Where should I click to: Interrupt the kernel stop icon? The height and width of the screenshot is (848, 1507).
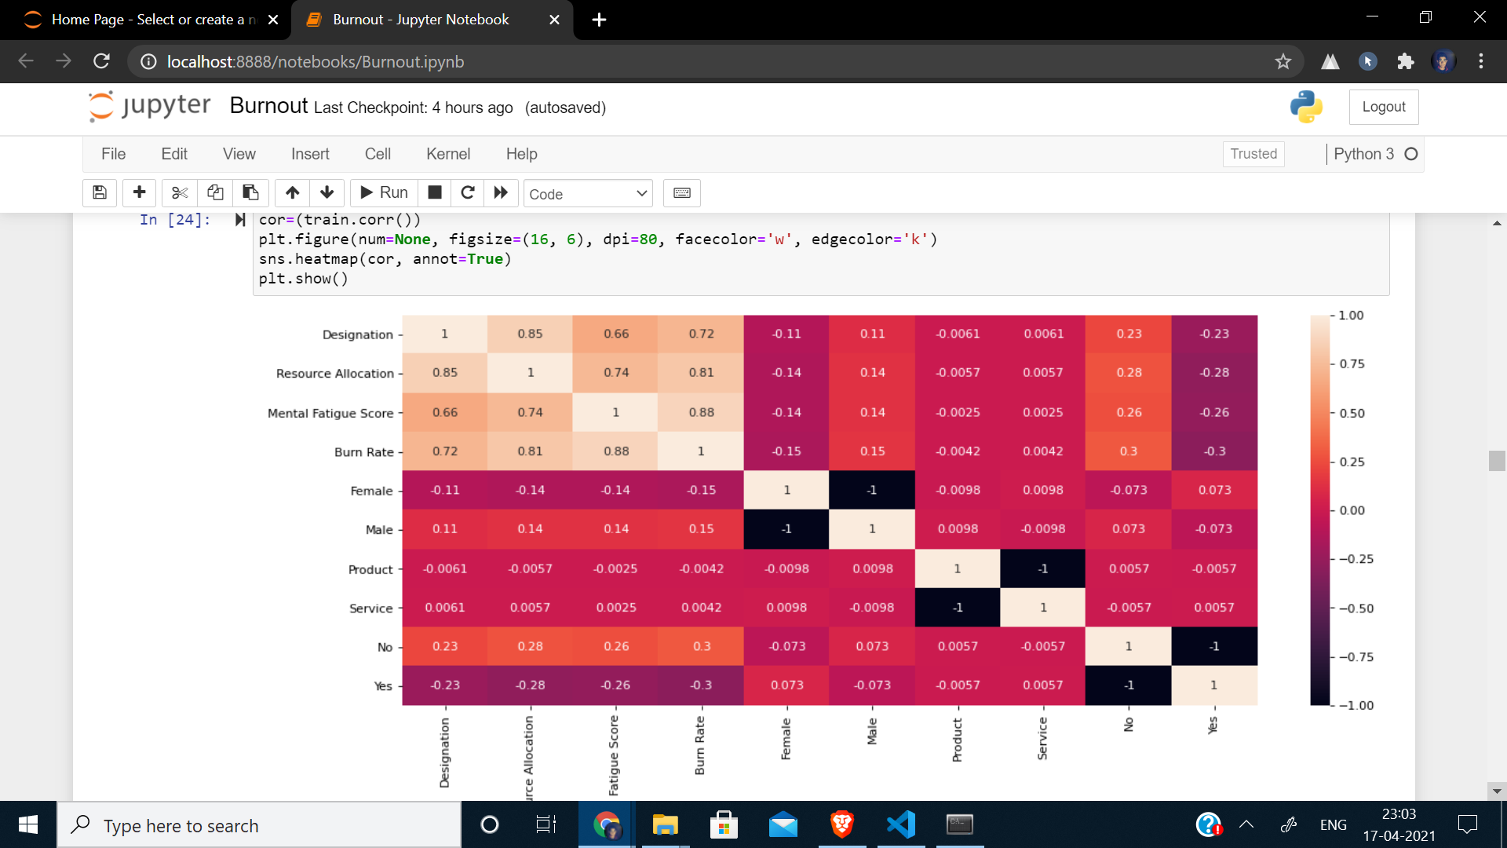[x=435, y=193]
